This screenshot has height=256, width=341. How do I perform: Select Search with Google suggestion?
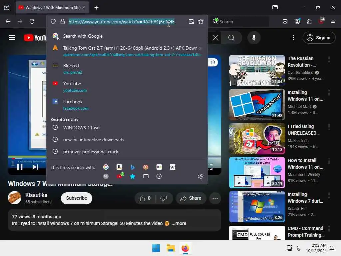(127, 36)
